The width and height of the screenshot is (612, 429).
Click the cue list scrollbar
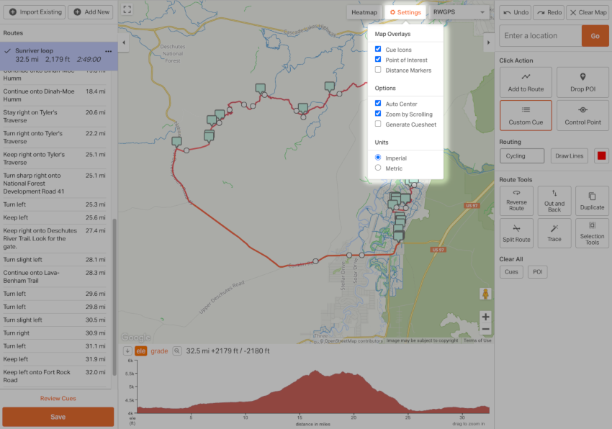[114, 297]
